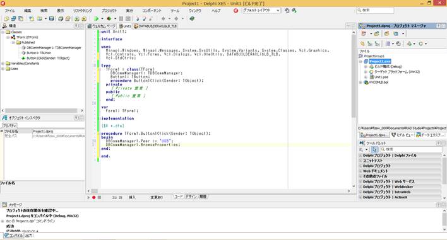Select the 出力 tab in Messages panel
Screen dimensions: 447x240
(29, 236)
